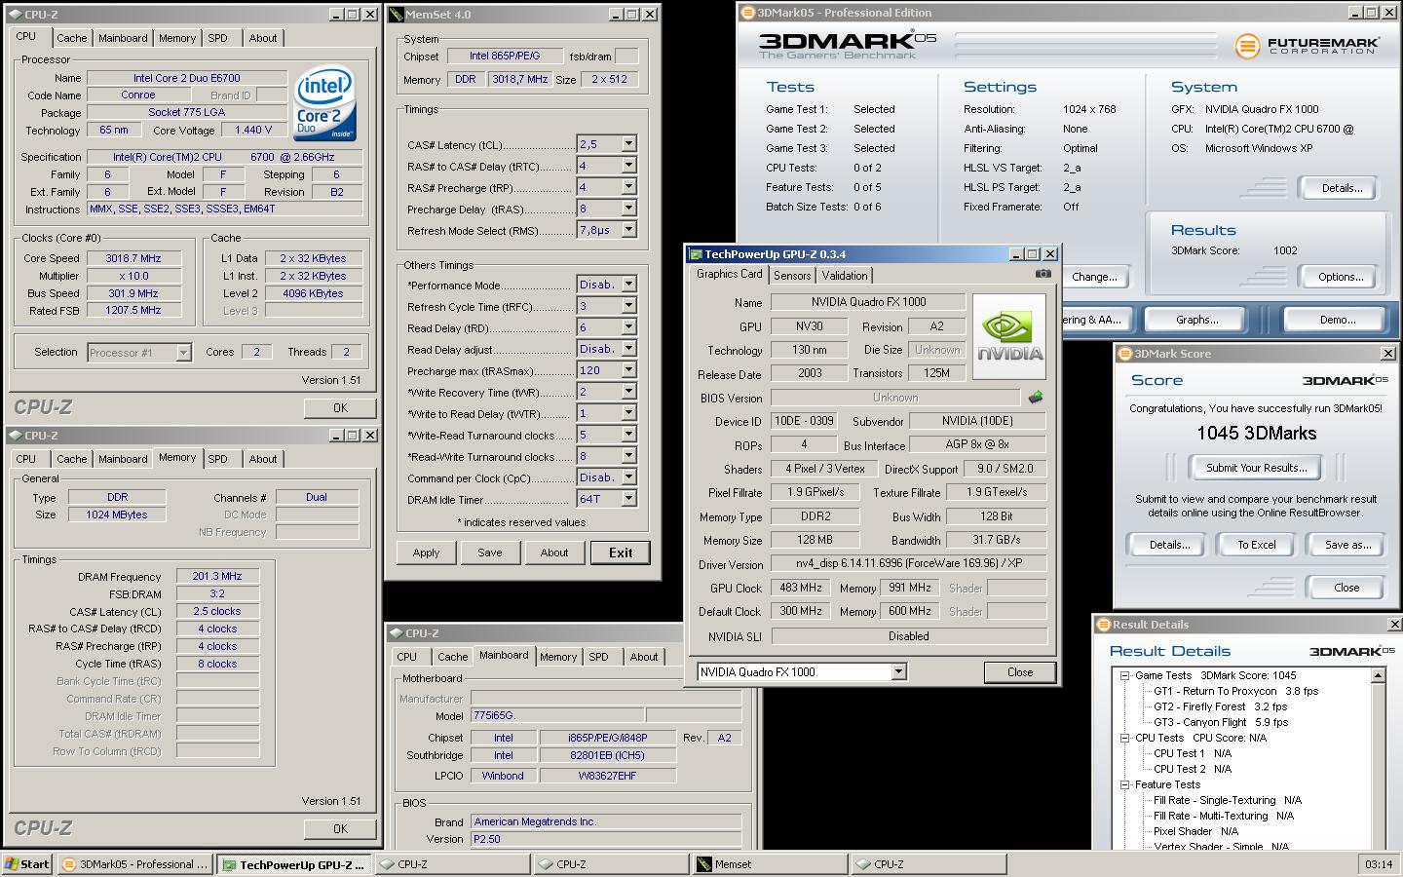Image resolution: width=1403 pixels, height=877 pixels.
Task: Open the RAS# to CAS# Delay (tRTC) dropdown
Action: click(x=628, y=166)
